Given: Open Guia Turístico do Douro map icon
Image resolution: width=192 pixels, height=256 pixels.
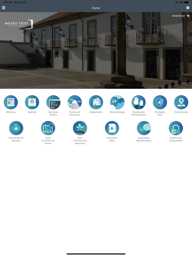Looking at the screenshot, I should pyautogui.click(x=48, y=128).
